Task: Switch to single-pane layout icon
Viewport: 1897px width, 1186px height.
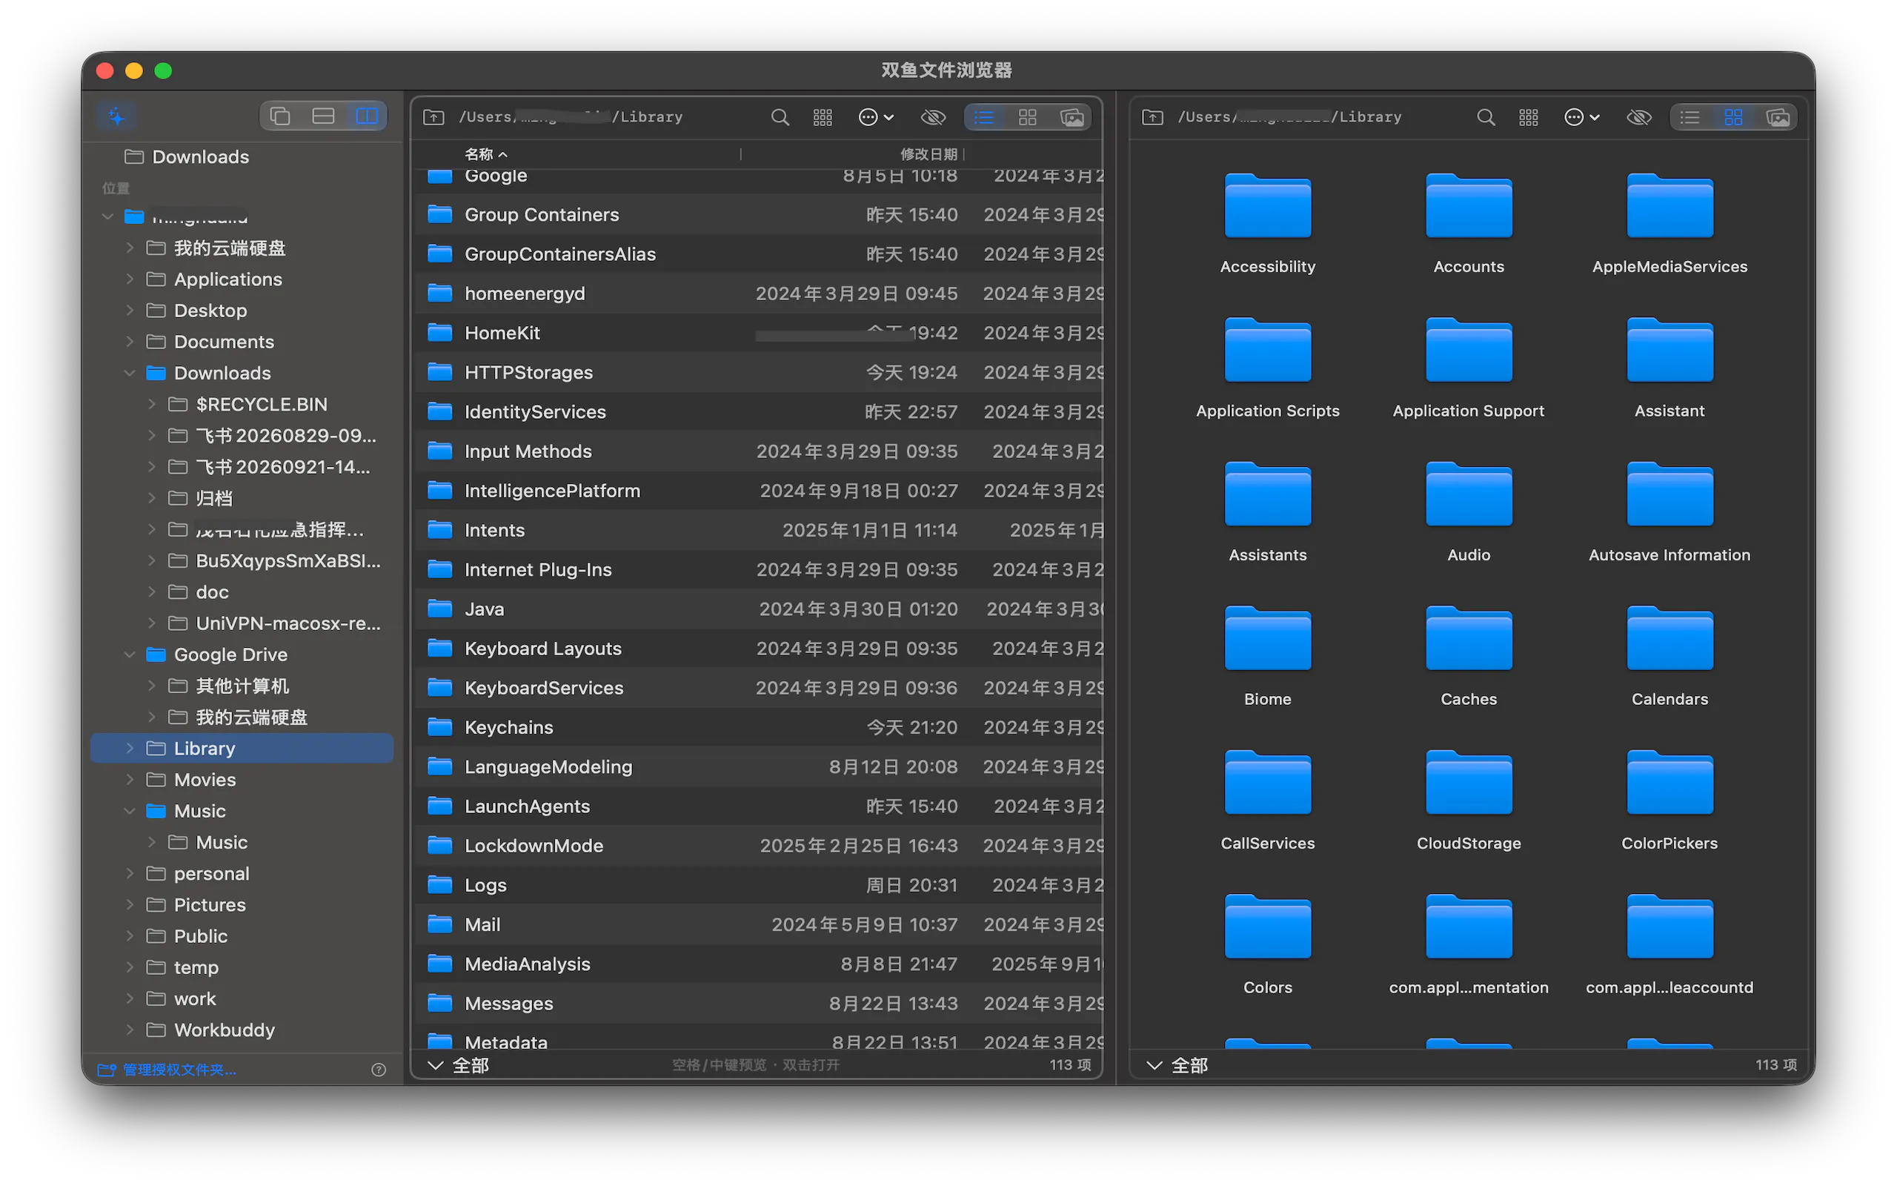Action: [x=281, y=116]
